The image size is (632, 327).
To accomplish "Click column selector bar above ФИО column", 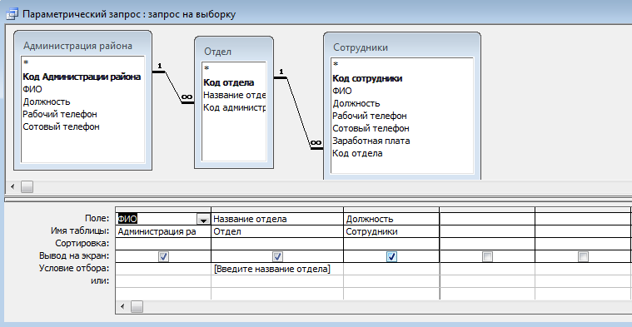I will (163, 210).
